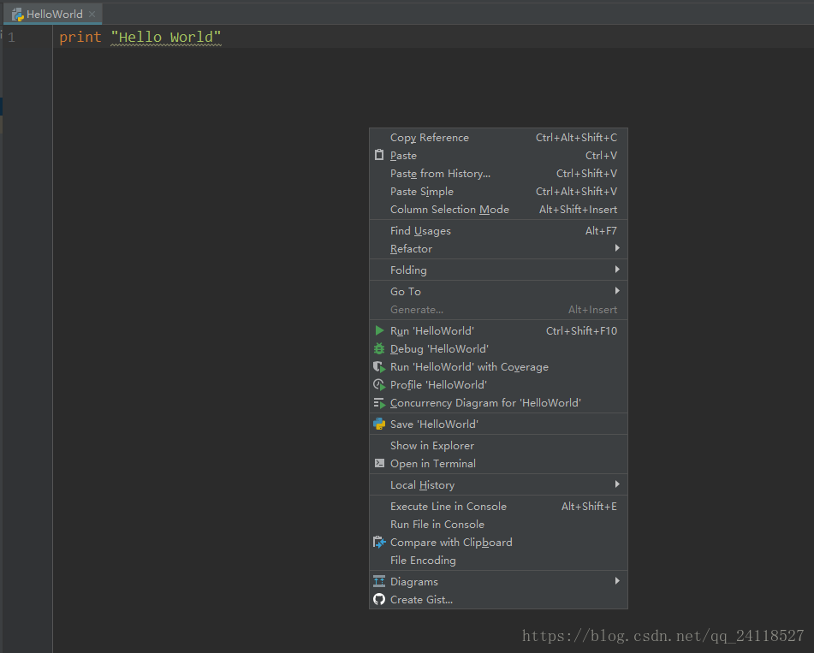
Task: Select Execute Line in Console
Action: tap(498, 506)
